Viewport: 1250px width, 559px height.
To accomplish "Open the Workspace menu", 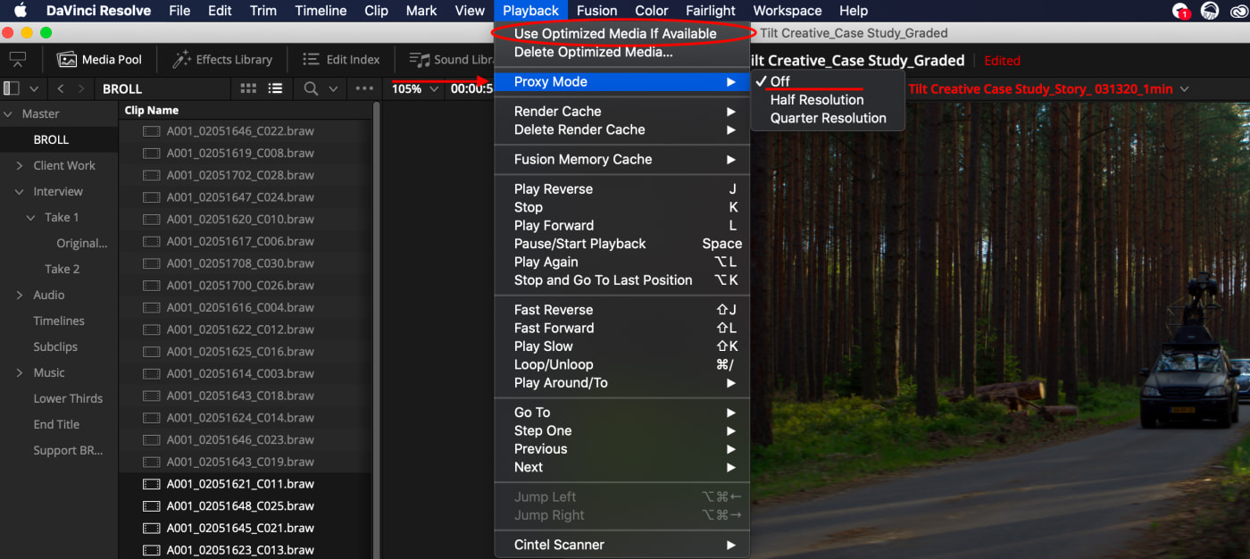I will pos(787,11).
